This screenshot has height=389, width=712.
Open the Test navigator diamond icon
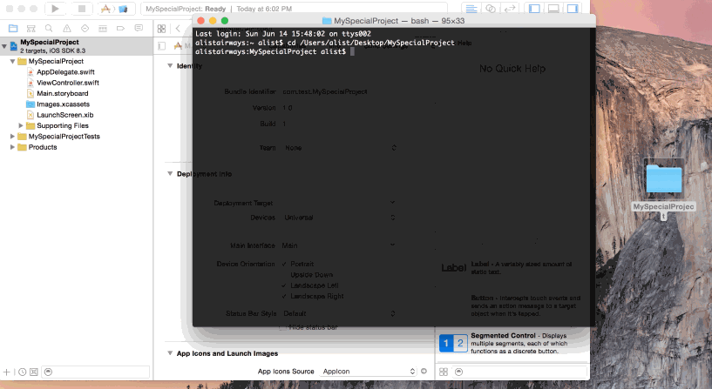85,28
